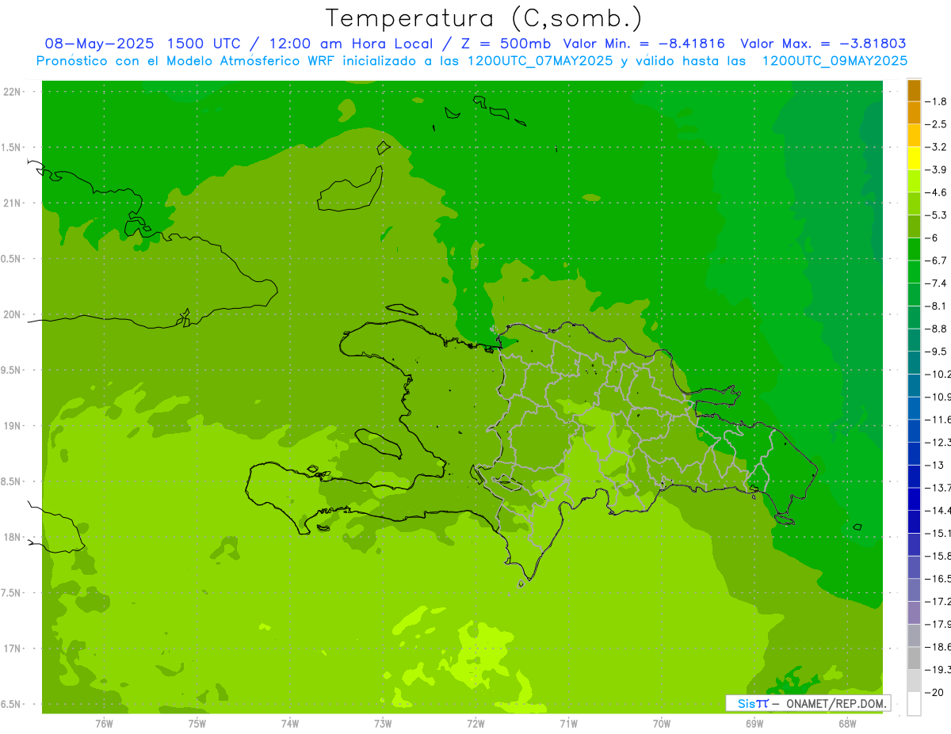This screenshot has height=734, width=951.
Task: Click the "21N" latitude label
Action: click(x=12, y=203)
